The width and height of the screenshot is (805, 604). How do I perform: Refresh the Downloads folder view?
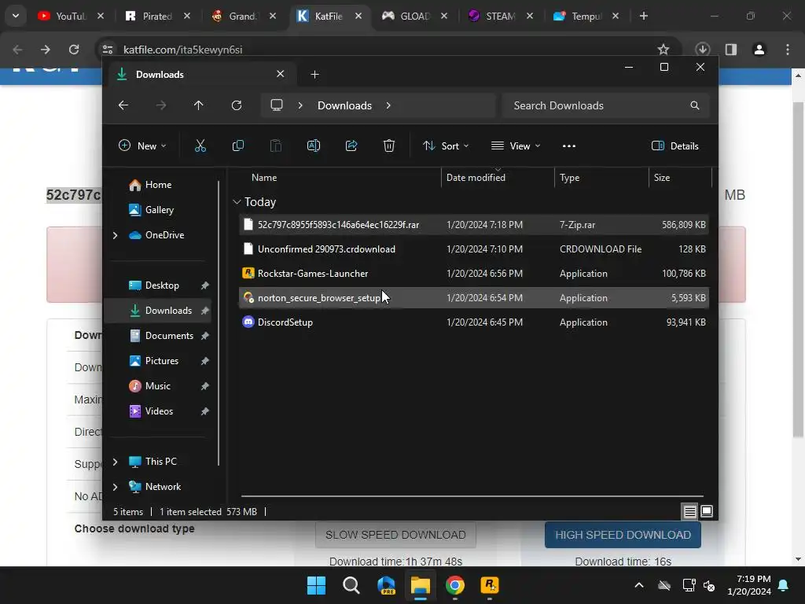tap(236, 105)
